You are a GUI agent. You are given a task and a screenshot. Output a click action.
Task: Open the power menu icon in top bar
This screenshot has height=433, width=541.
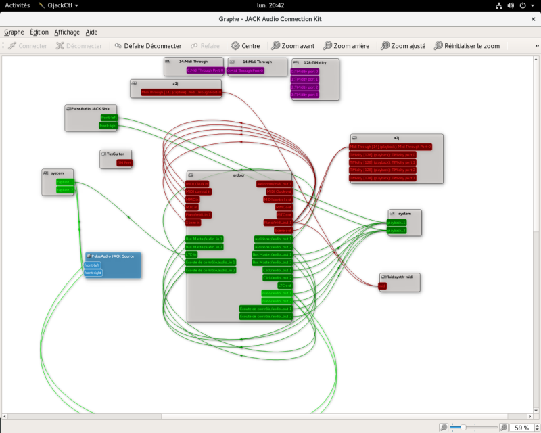[x=523, y=5]
